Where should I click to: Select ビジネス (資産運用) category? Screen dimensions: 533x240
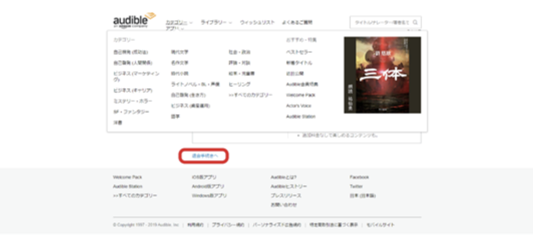(191, 106)
